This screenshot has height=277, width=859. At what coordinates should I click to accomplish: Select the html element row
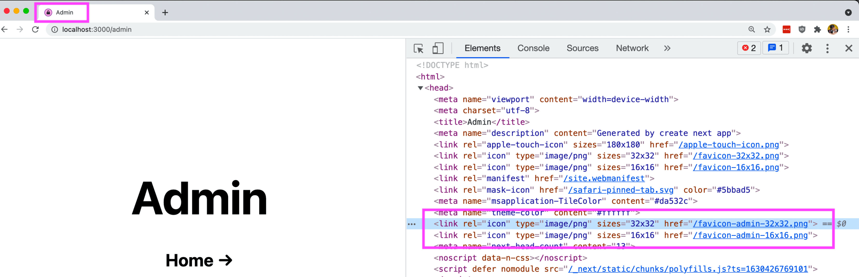[430, 77]
